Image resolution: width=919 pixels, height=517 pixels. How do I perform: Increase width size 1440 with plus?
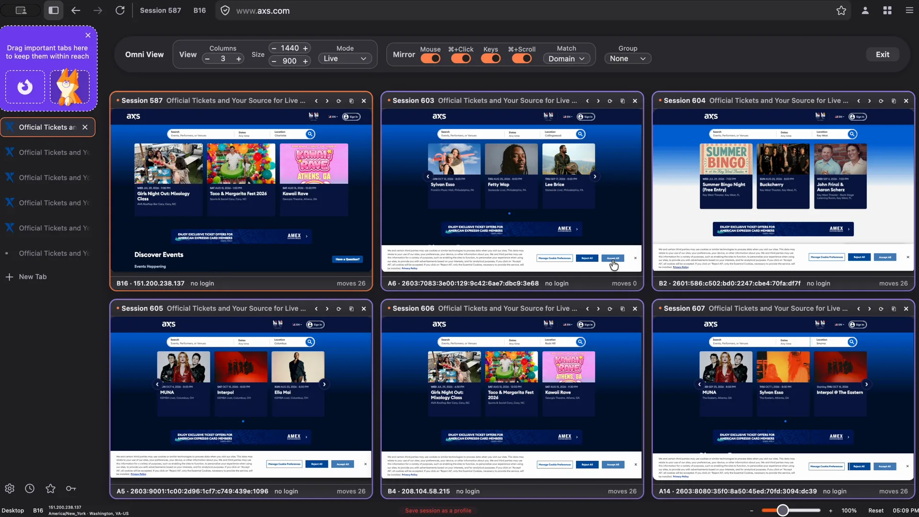tap(305, 48)
